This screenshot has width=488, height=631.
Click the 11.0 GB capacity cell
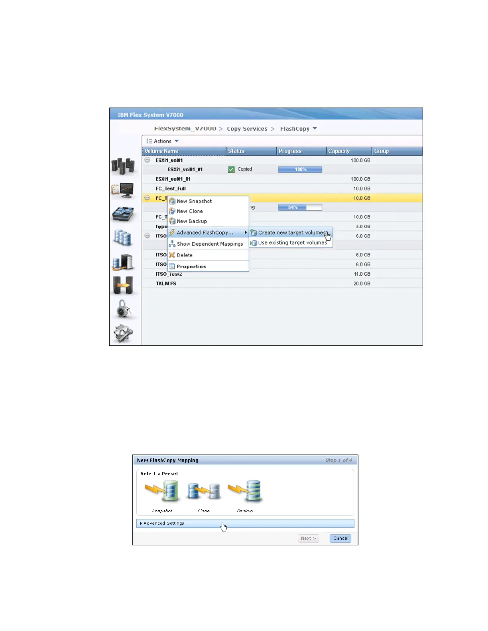coord(362,274)
